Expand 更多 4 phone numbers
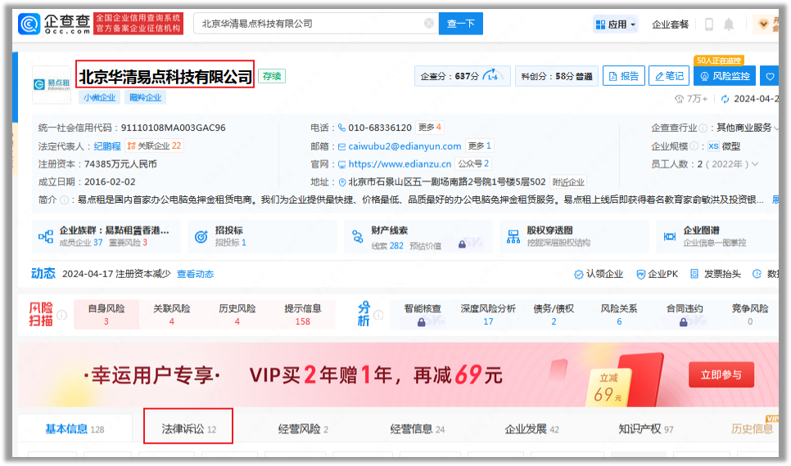This screenshot has width=791, height=466. point(430,127)
